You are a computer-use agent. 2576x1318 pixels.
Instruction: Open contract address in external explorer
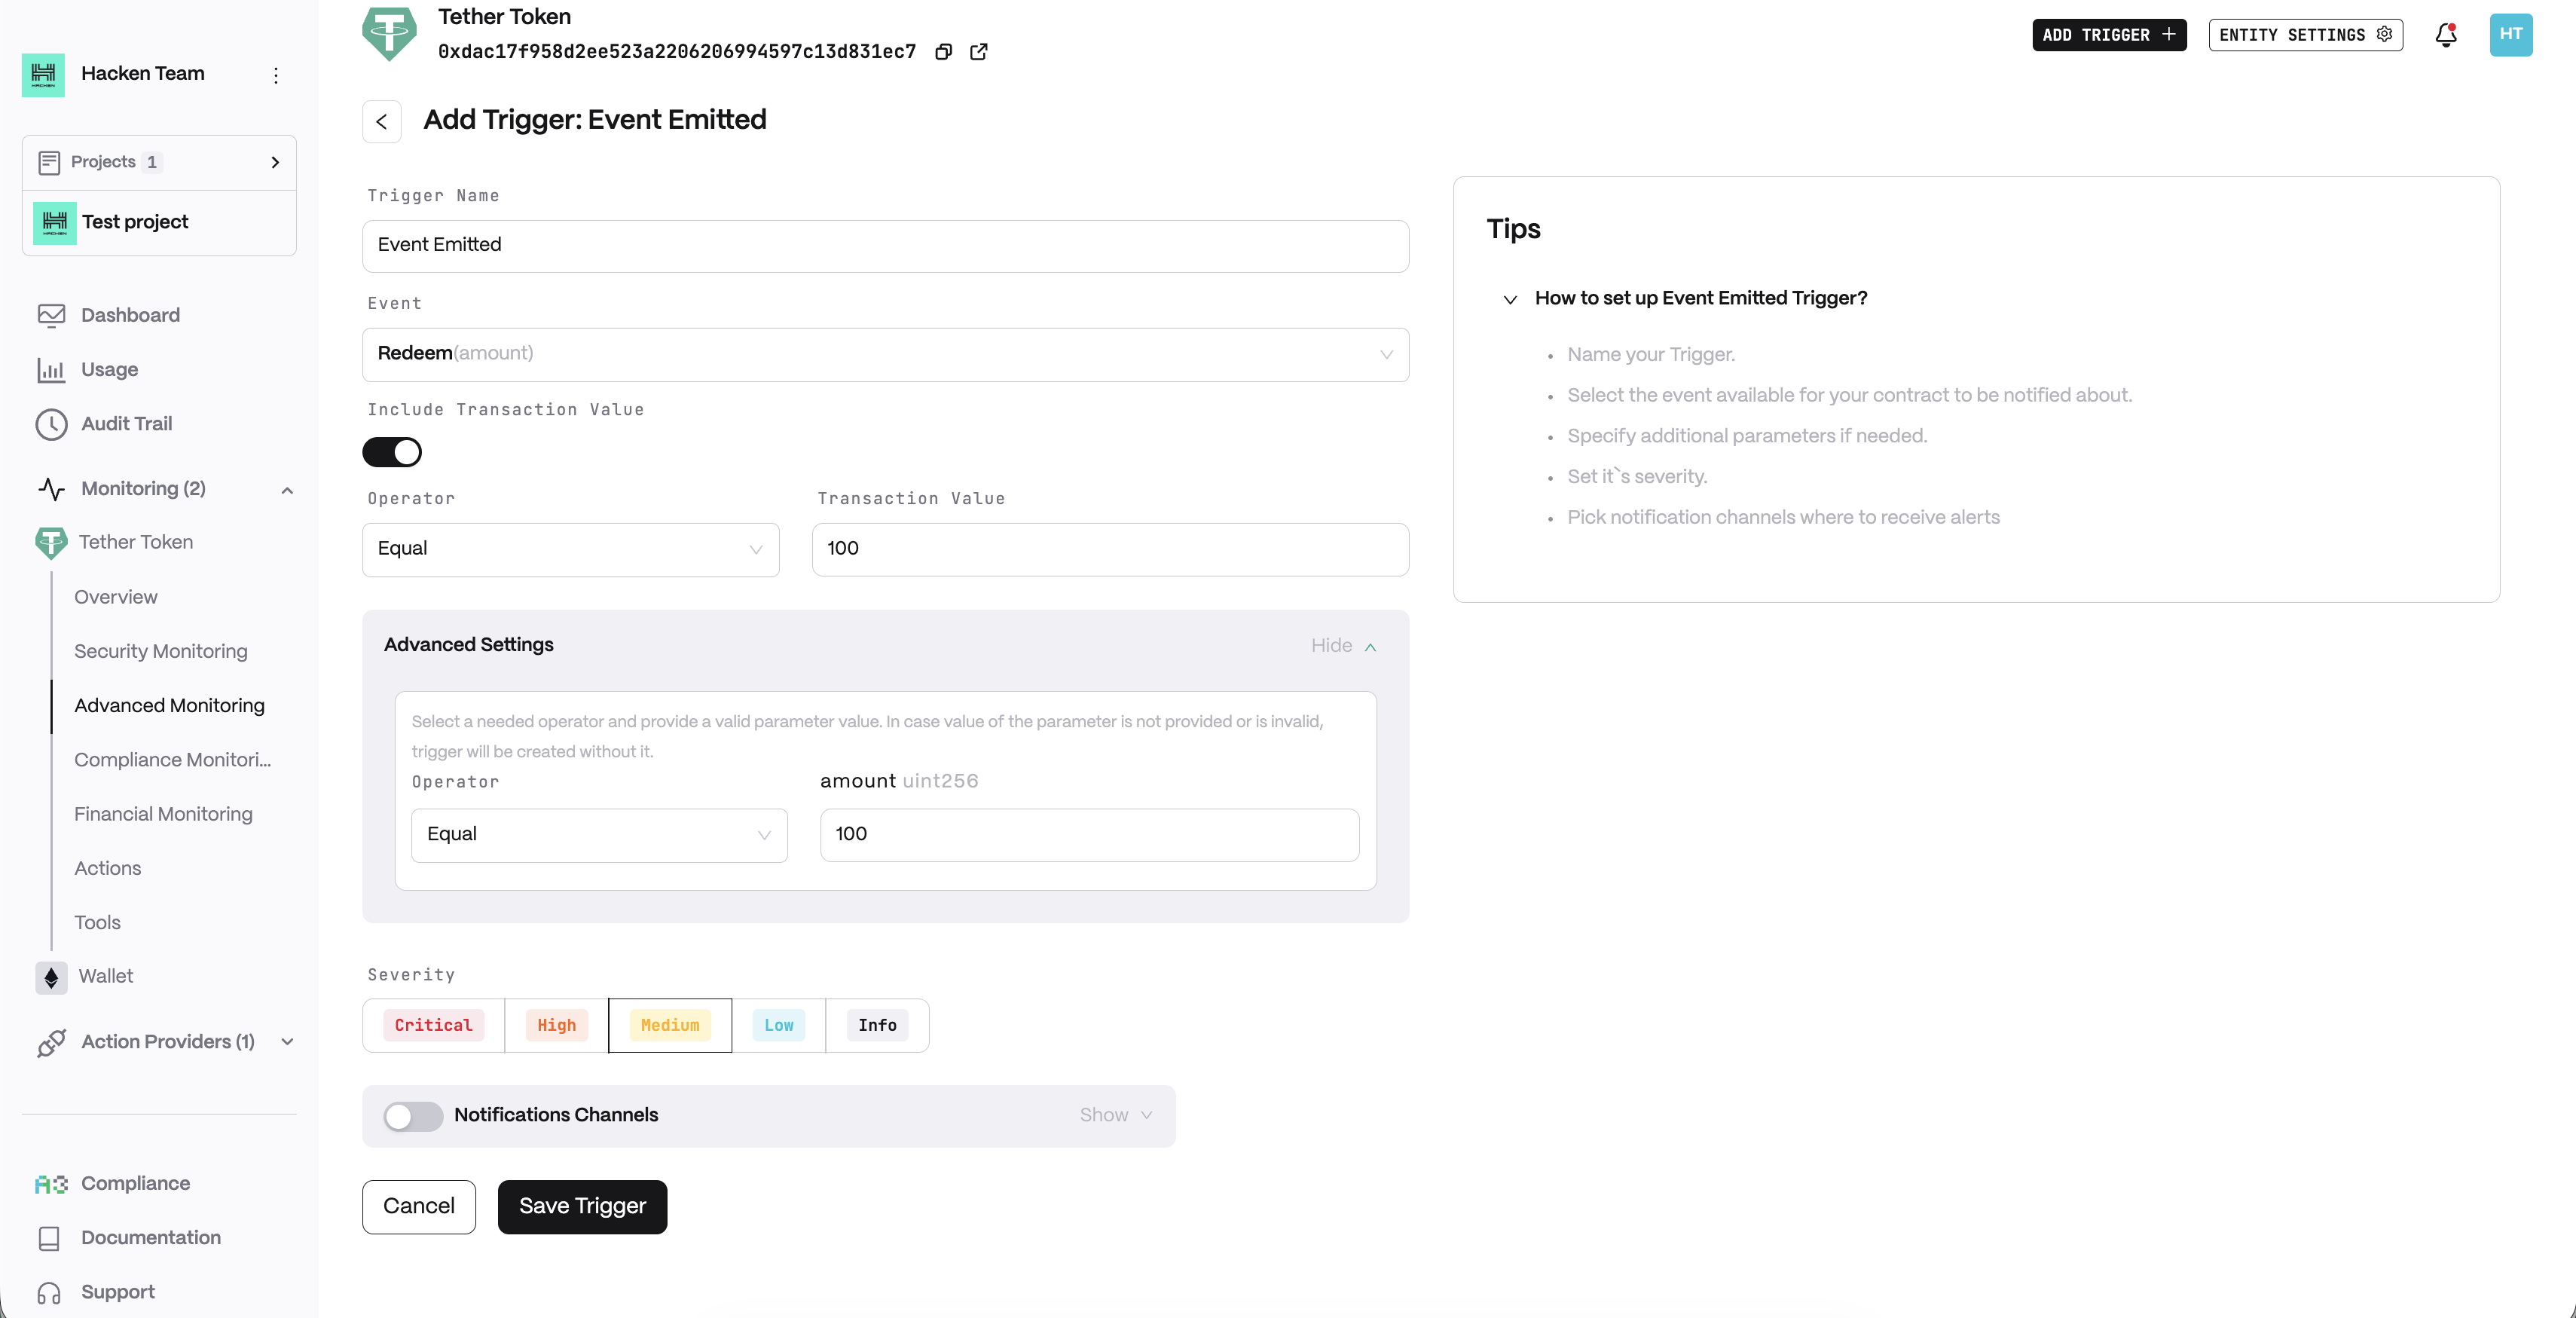click(979, 52)
